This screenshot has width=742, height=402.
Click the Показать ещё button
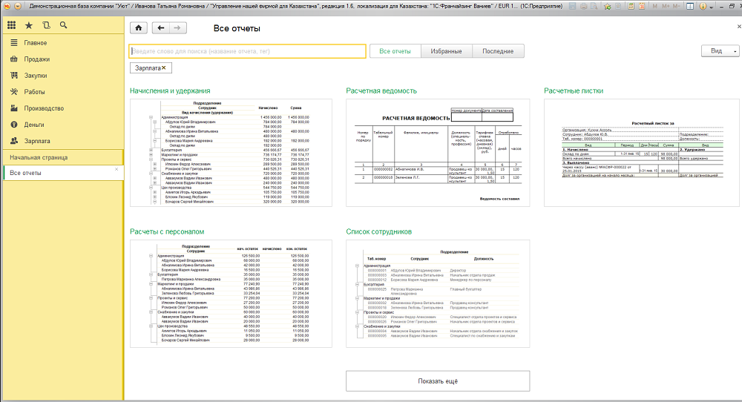click(x=438, y=380)
